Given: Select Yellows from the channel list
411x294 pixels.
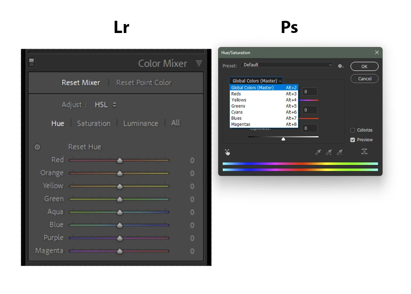Looking at the screenshot, I should pos(264,100).
